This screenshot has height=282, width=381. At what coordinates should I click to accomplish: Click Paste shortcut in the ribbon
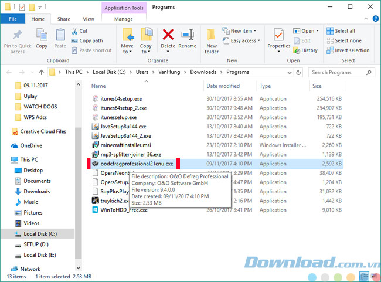[x=91, y=50]
